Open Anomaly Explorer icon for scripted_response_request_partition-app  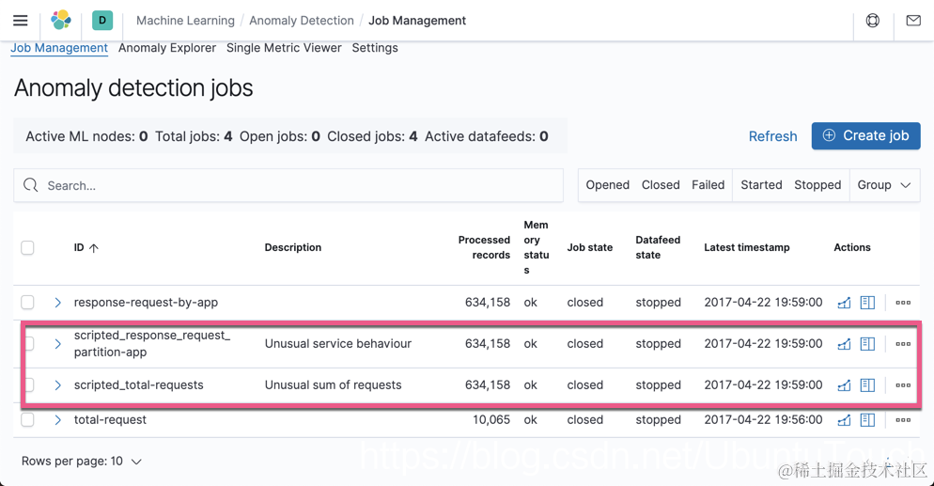click(867, 344)
